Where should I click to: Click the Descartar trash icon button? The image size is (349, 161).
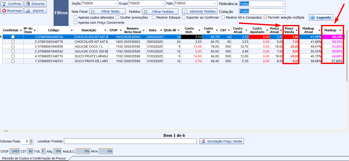28,4
